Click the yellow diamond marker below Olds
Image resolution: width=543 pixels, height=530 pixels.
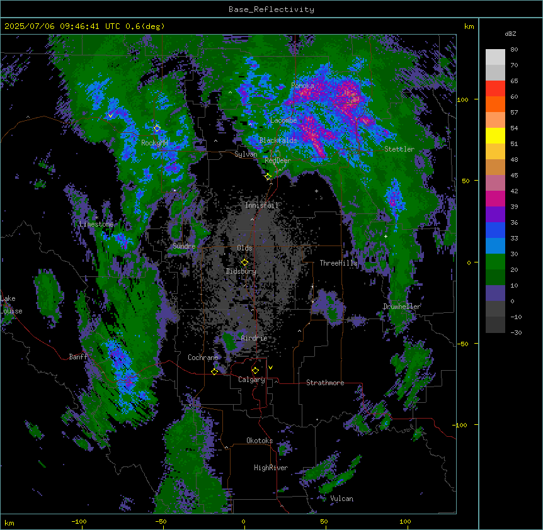244,262
